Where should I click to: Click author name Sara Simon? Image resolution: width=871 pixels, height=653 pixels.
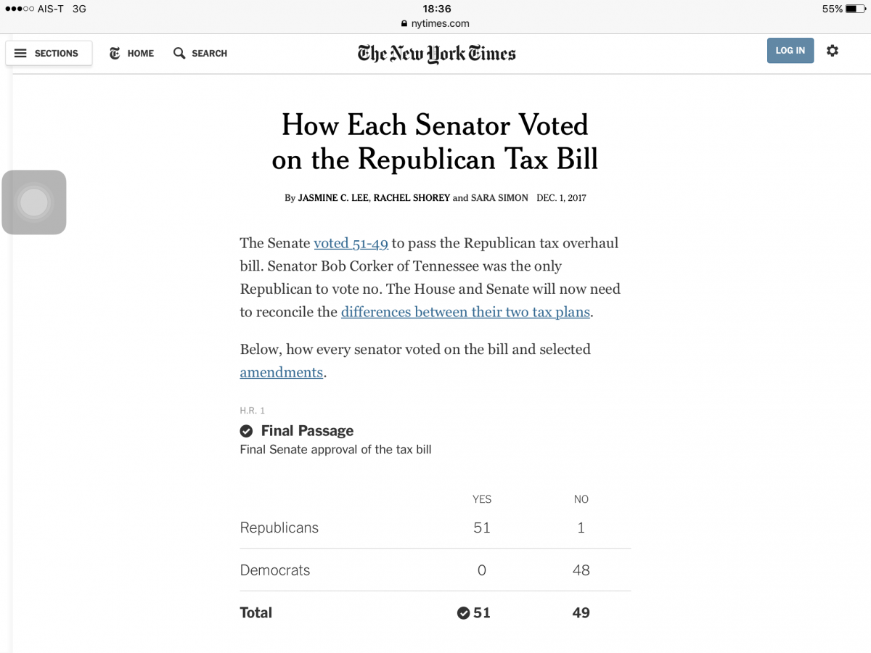click(x=499, y=198)
